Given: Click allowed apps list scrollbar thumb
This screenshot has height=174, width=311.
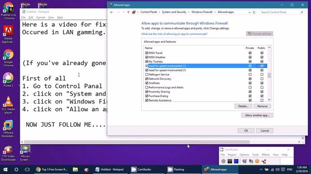Looking at the screenshot, I should [269, 75].
